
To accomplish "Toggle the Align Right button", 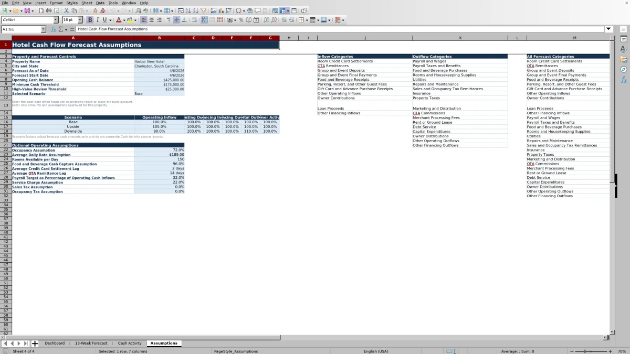I will (x=159, y=20).
